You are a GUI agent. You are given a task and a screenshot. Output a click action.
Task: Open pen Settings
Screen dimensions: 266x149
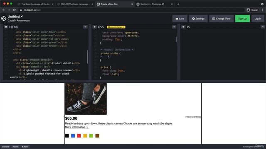(198, 19)
